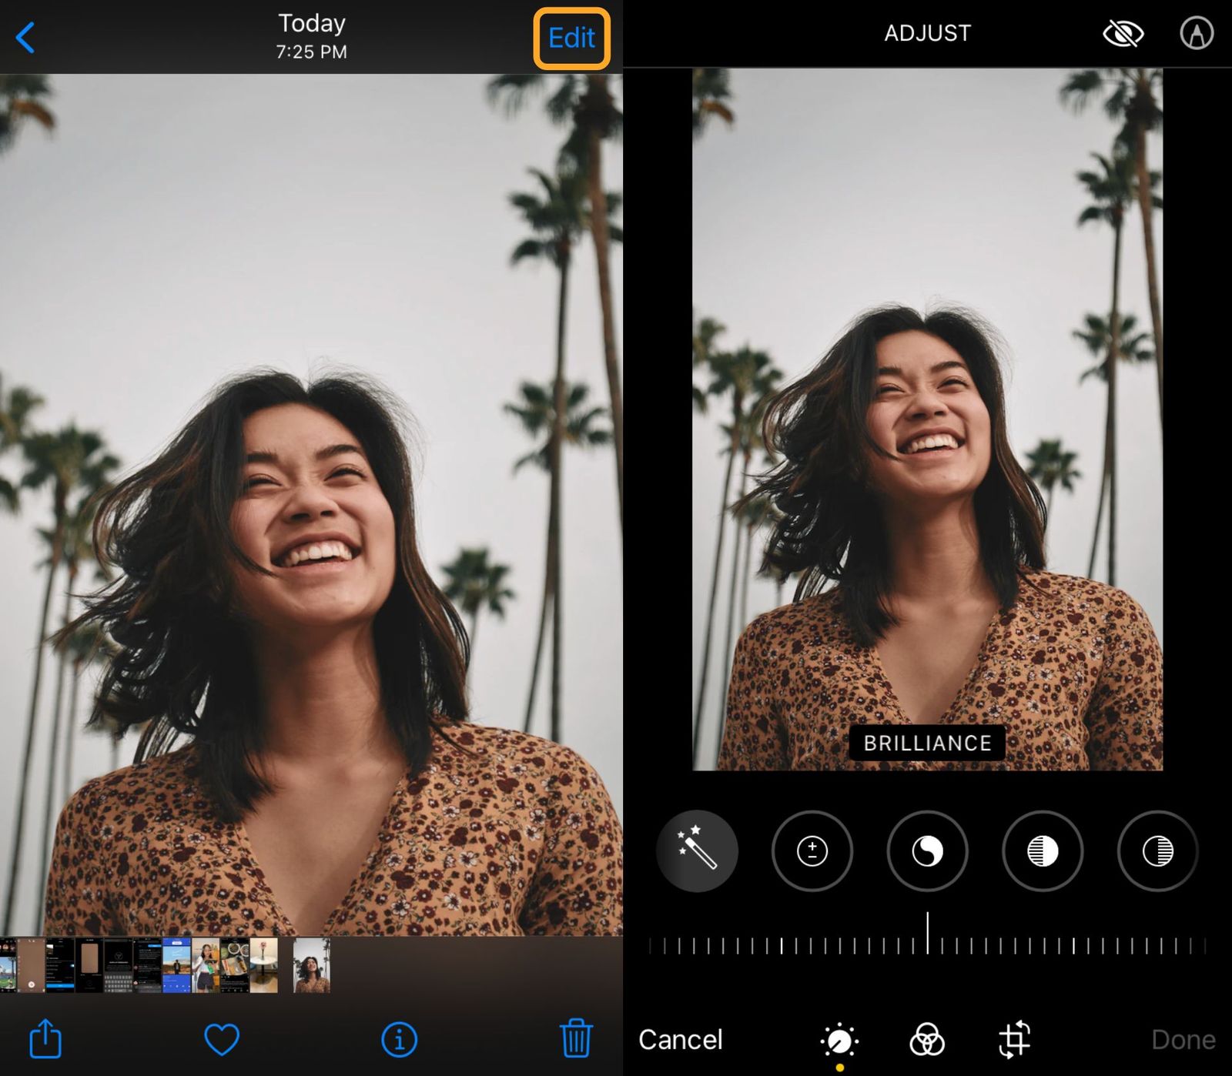Enter Edit mode
Screen dimensions: 1232x1076
[x=571, y=38]
